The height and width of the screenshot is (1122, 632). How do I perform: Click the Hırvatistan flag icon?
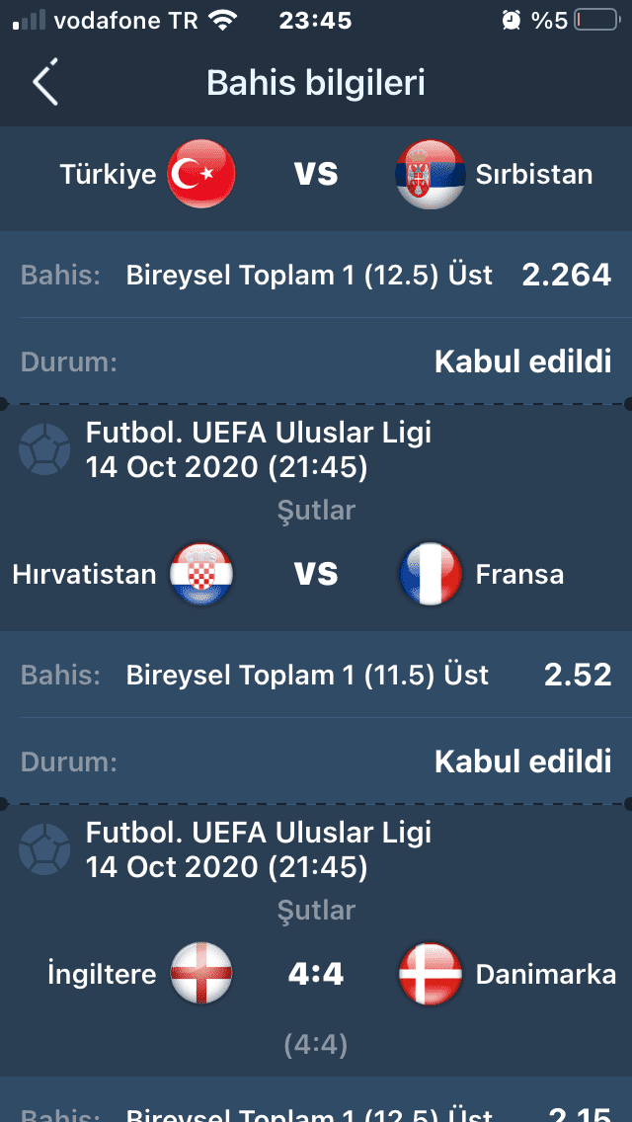(x=201, y=574)
